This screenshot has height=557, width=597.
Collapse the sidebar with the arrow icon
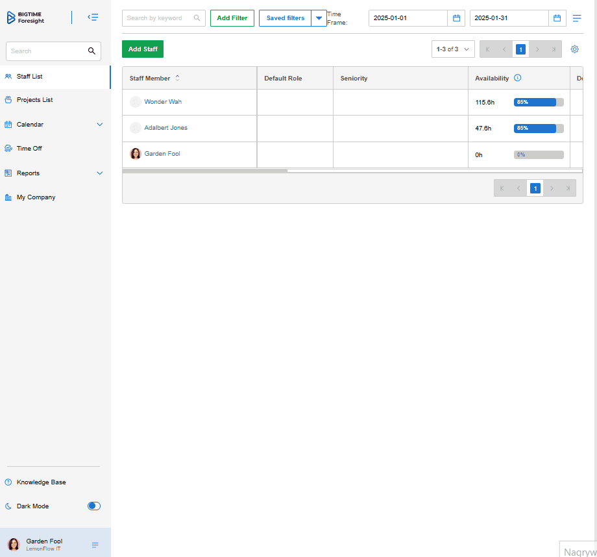tap(93, 17)
